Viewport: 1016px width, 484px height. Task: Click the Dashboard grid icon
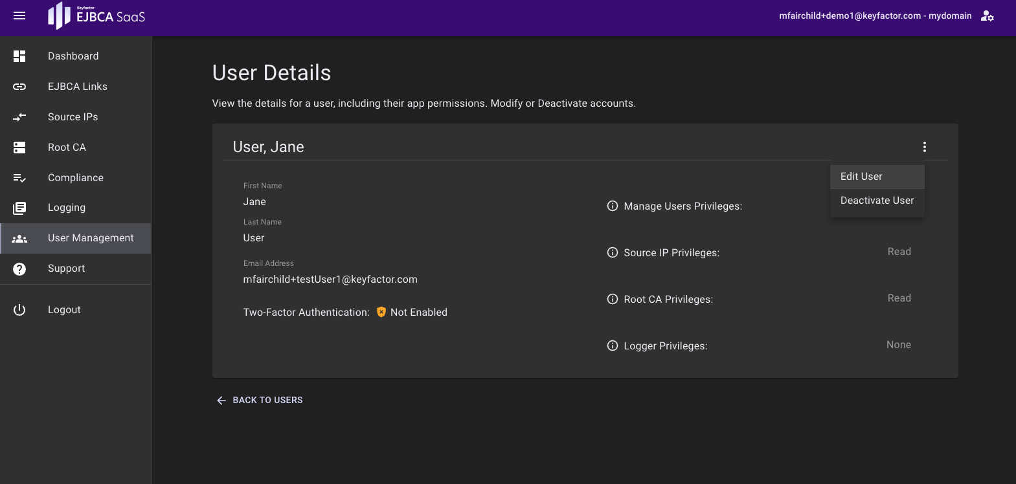click(x=19, y=56)
